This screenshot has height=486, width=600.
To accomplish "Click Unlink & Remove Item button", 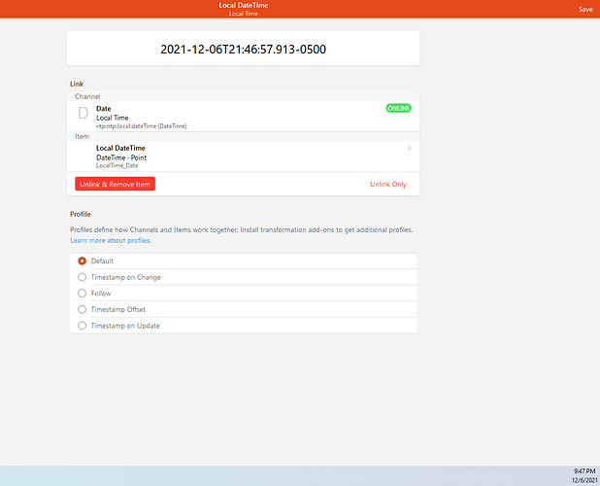I will 115,184.
